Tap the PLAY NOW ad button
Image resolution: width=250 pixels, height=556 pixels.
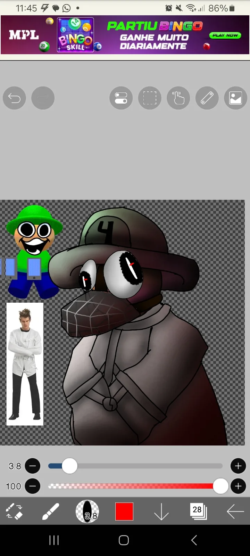click(x=225, y=35)
